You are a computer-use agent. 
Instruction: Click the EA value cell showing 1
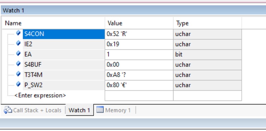pos(139,55)
